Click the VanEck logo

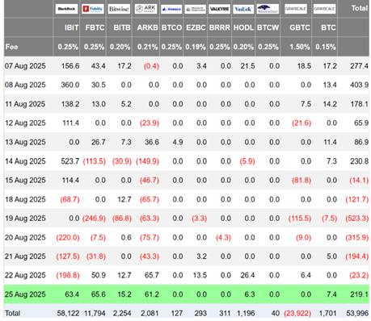click(x=243, y=9)
